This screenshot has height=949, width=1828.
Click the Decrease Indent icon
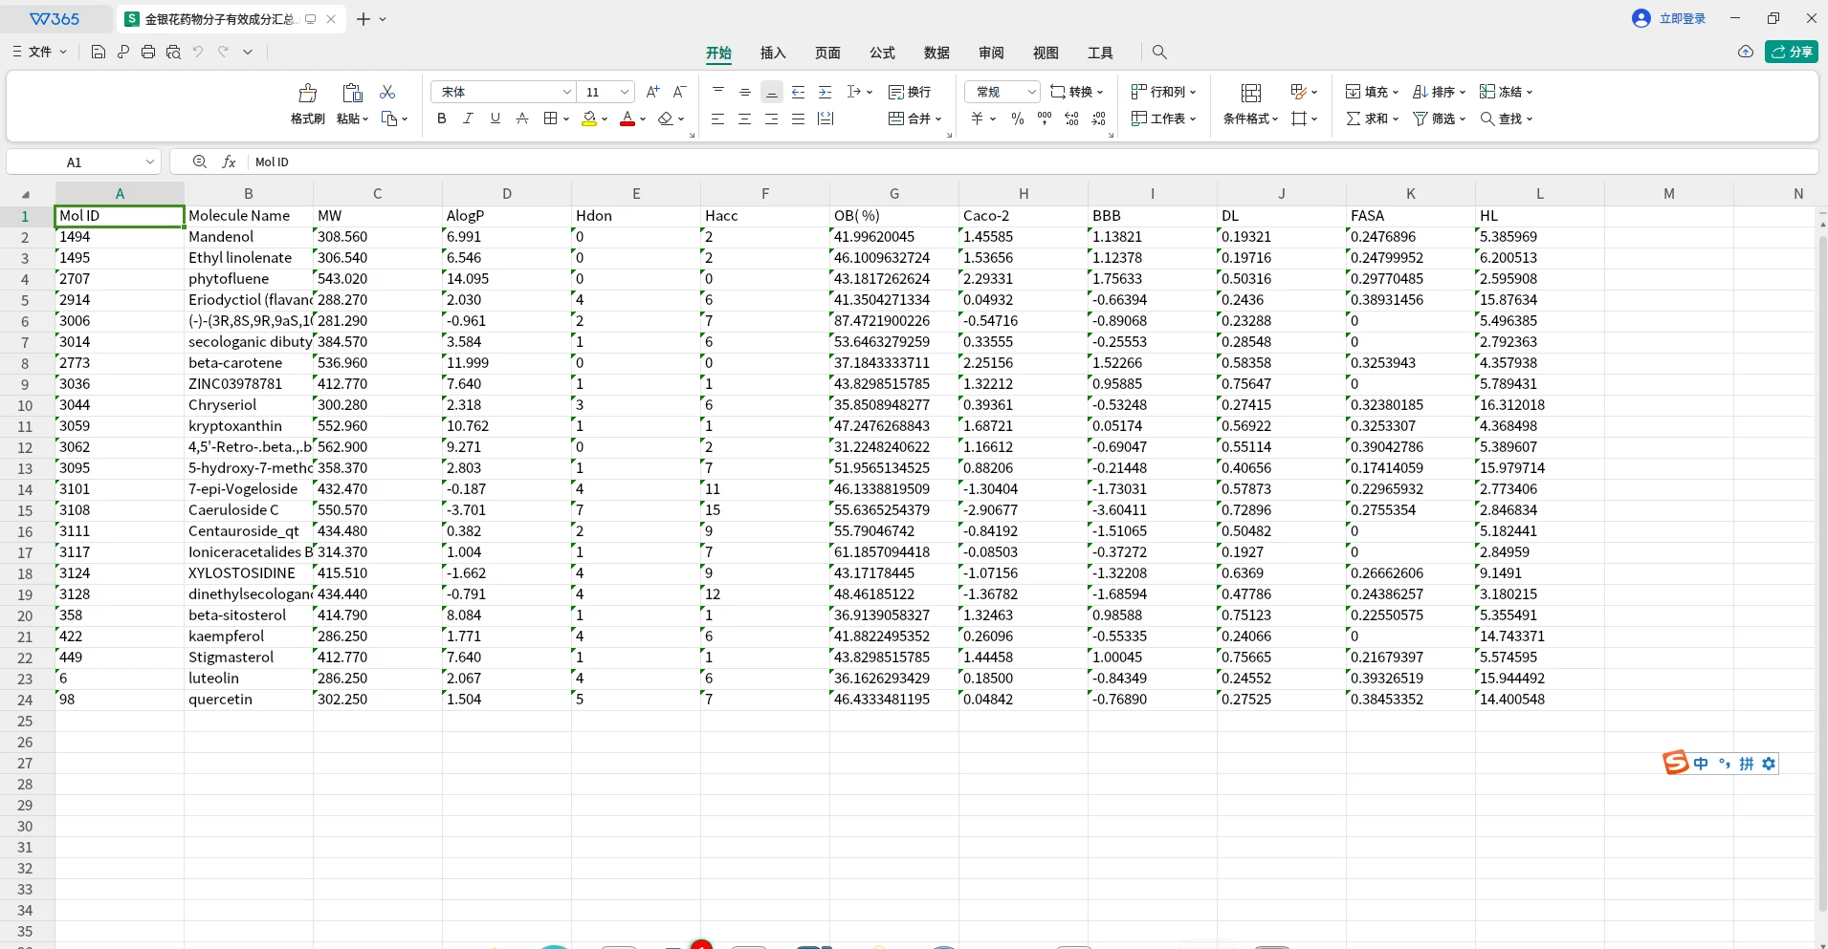(799, 92)
